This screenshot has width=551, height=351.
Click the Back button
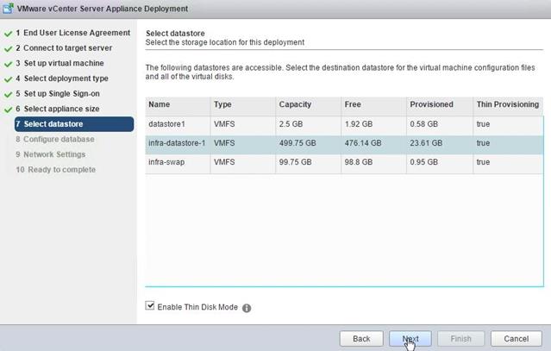[x=361, y=339]
